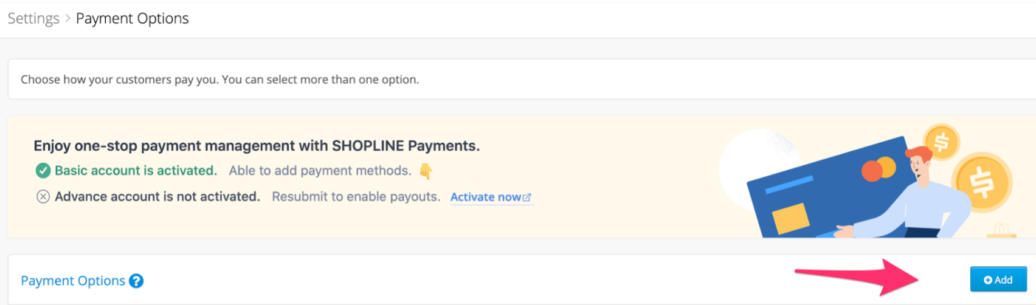Screen dimensions: 1036x305
Task: Click the breadcrumb chevron separator
Action: pos(67,18)
